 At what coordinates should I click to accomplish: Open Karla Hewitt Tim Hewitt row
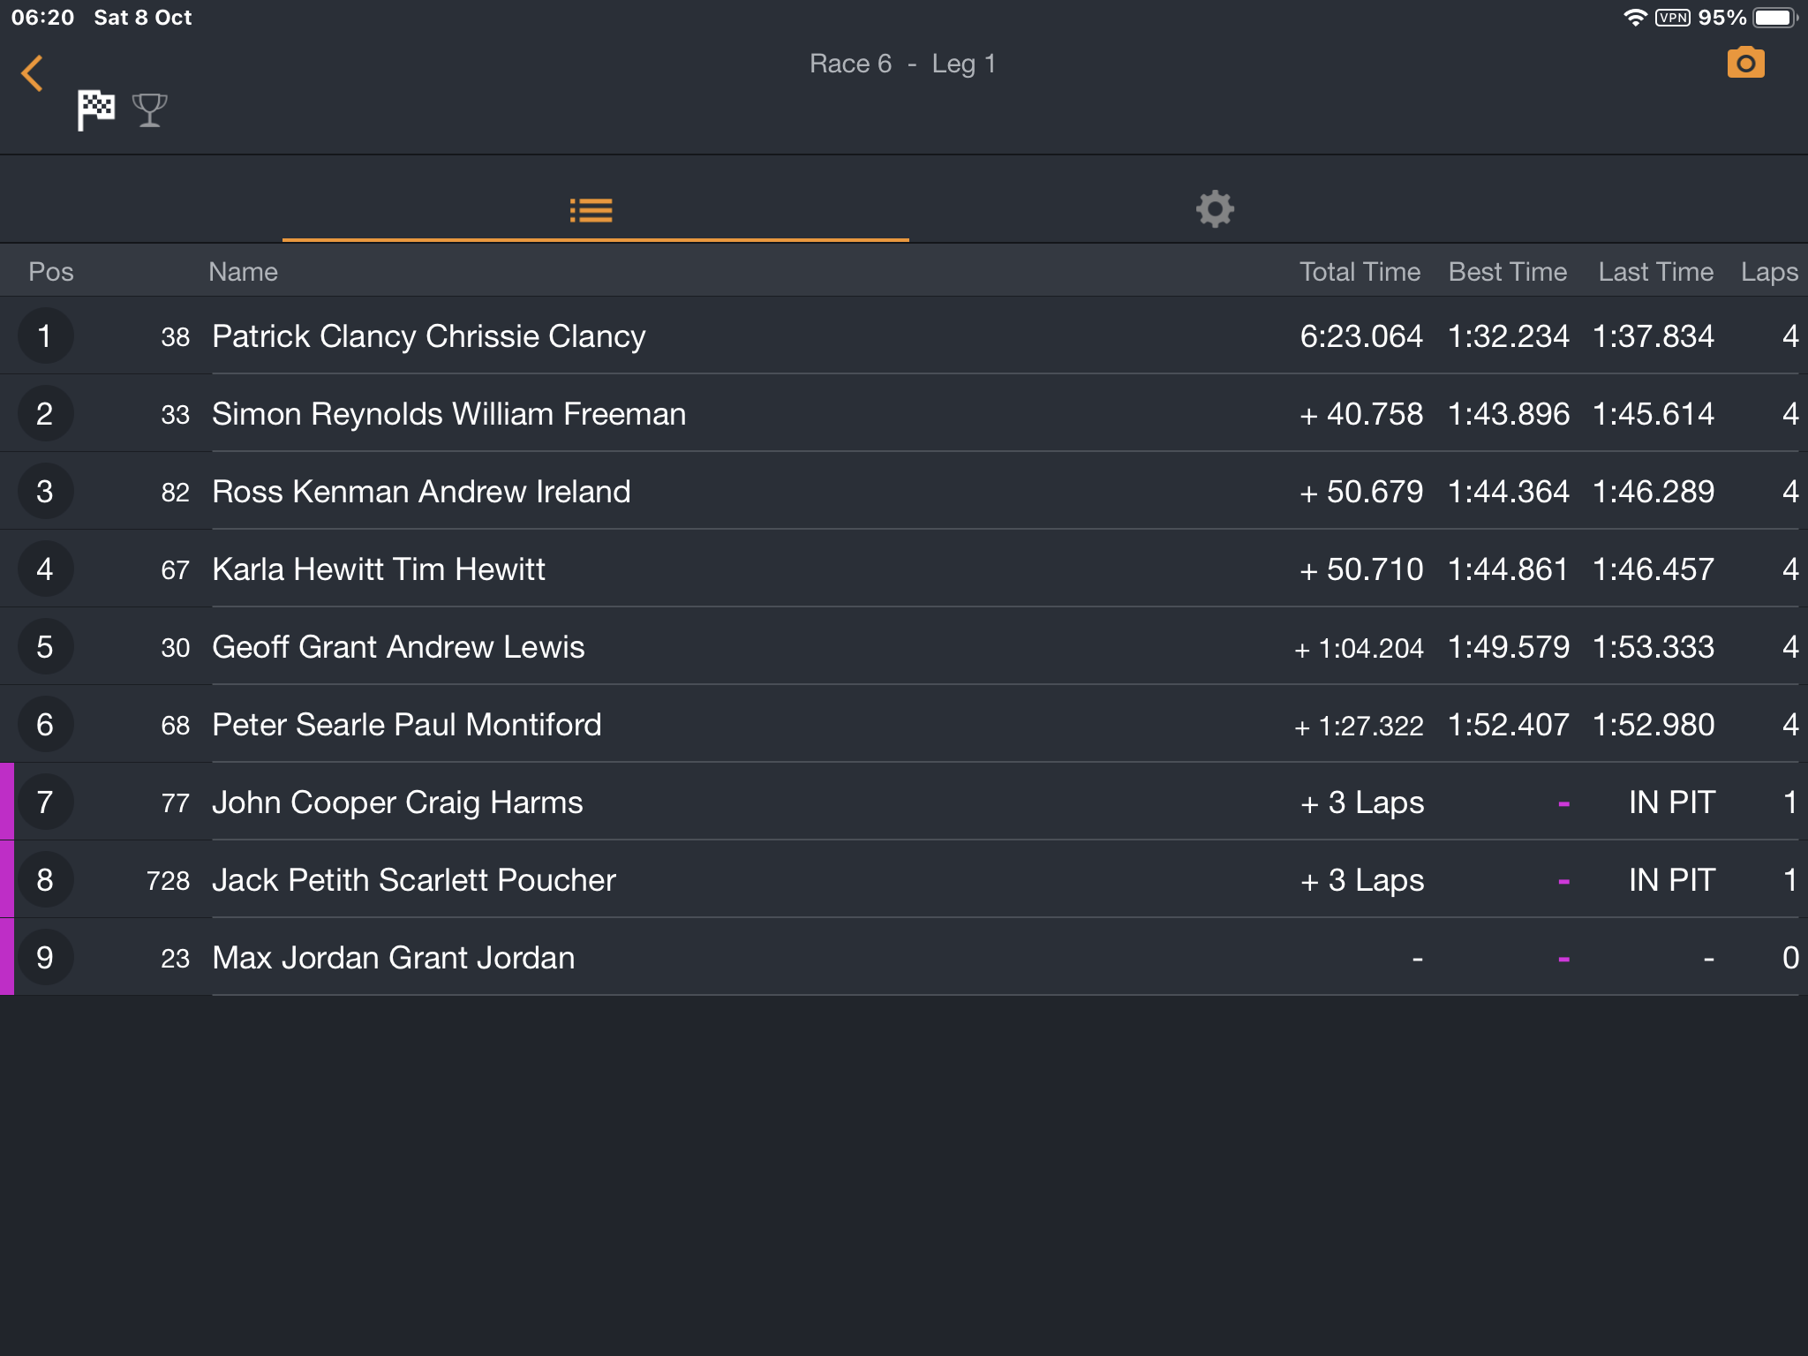904,569
